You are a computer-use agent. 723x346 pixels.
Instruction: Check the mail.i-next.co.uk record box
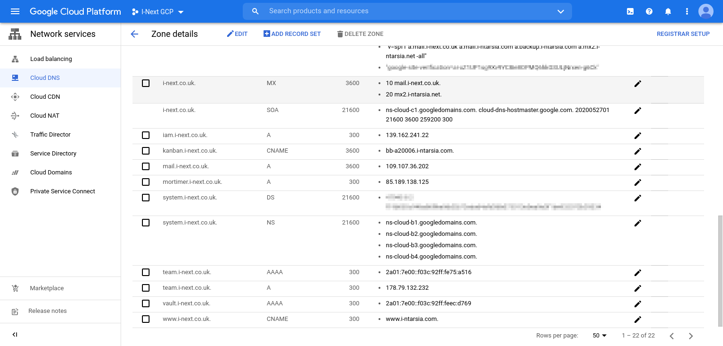click(x=146, y=166)
